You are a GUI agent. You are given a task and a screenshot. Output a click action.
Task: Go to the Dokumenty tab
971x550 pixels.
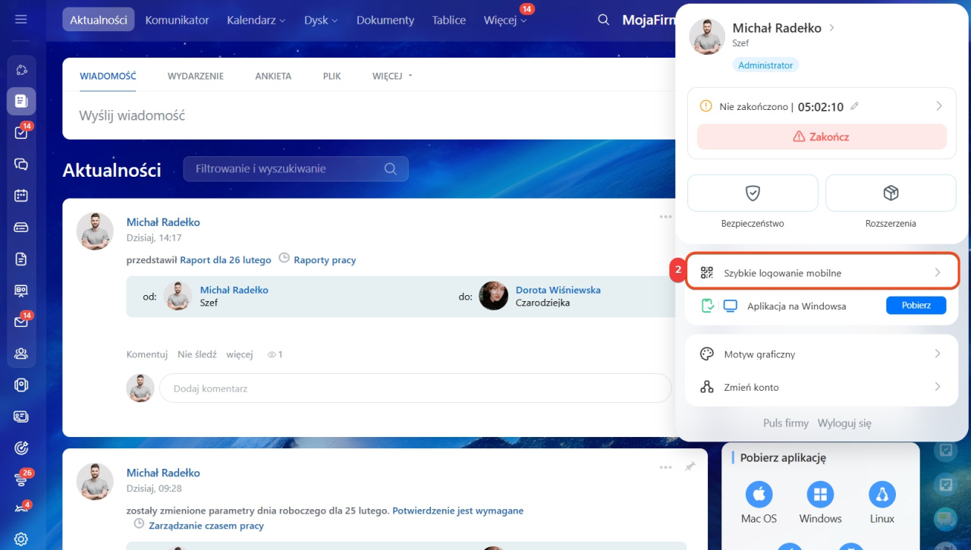tap(385, 20)
